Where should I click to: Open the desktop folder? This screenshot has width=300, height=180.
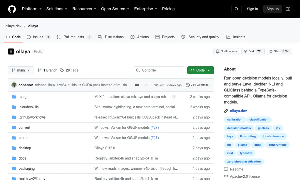pyautogui.click(x=25, y=148)
